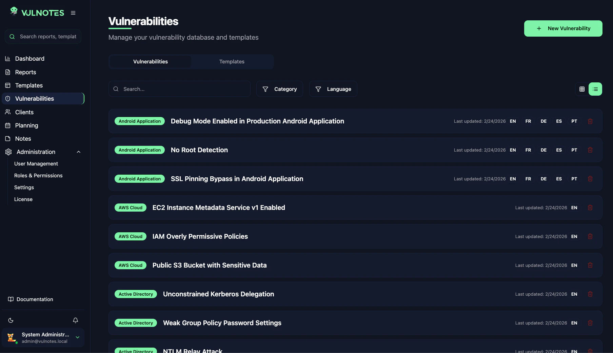Screen dimensions: 613x353
Task: Click AWS Cloud tag on IAM Overly Permissive row
Action: 131,236
